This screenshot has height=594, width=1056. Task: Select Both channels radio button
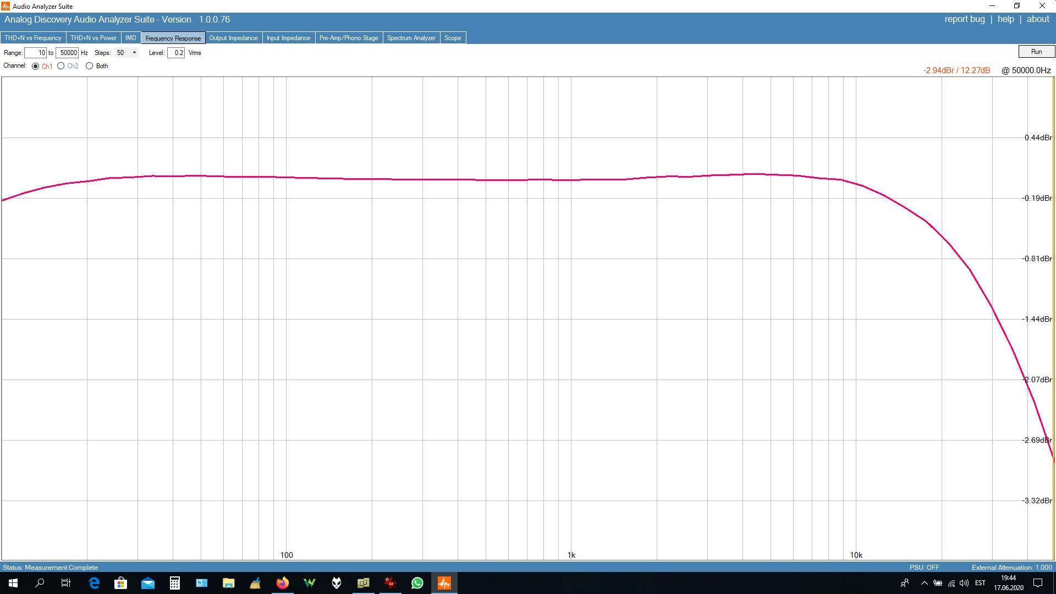[89, 66]
